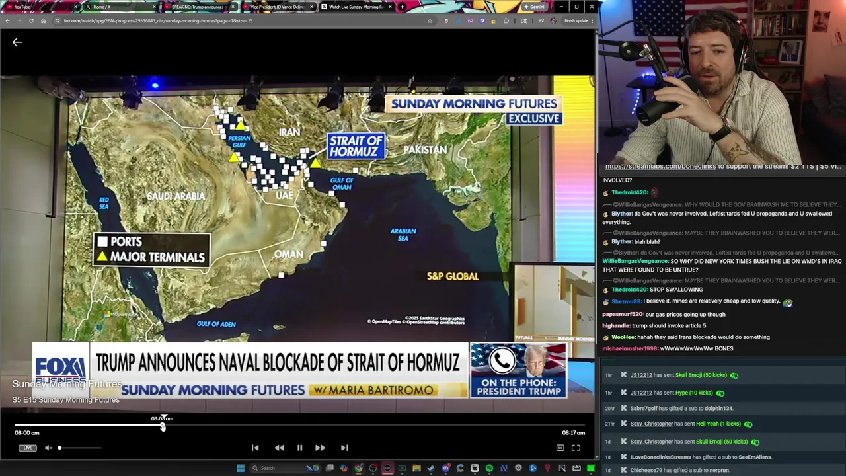This screenshot has height=476, width=846.
Task: Click Chicheese79 gifted sub entry
Action: (679, 470)
